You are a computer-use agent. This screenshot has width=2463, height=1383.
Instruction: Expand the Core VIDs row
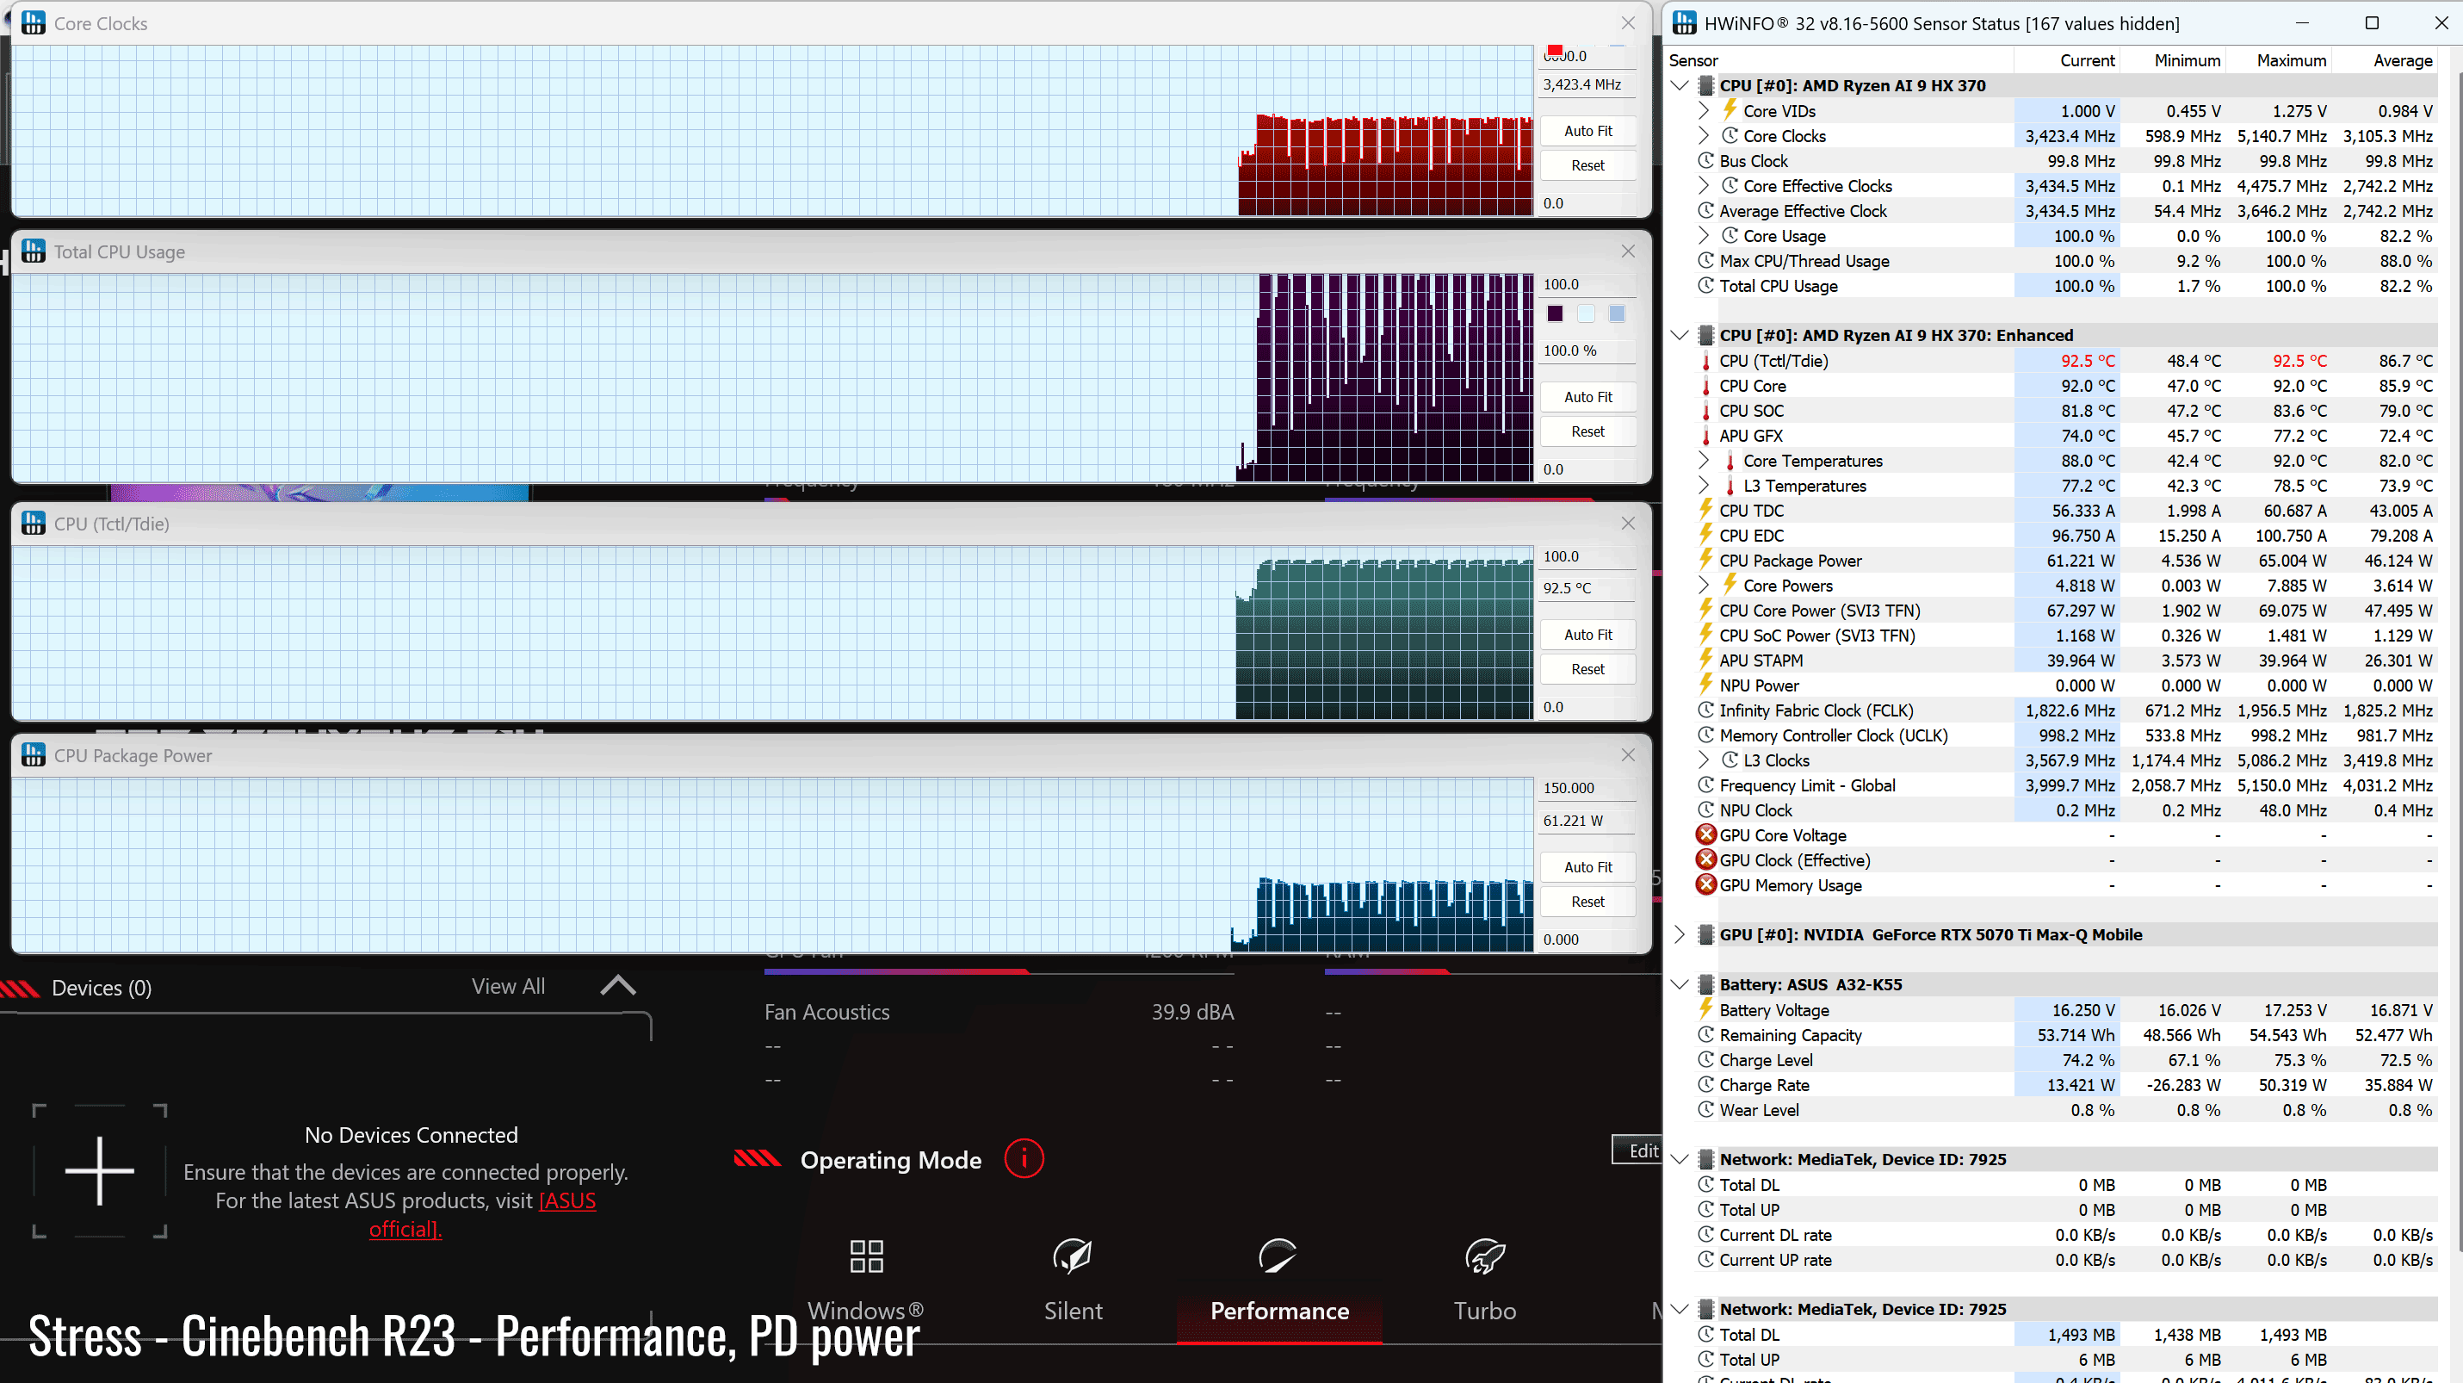coord(1704,110)
